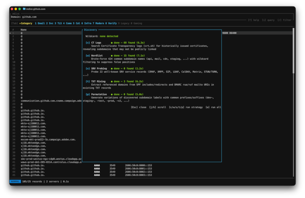Click the AAAA value 2606:50c0:8000::153
The height and width of the screenshot is (198, 305).
(138, 165)
